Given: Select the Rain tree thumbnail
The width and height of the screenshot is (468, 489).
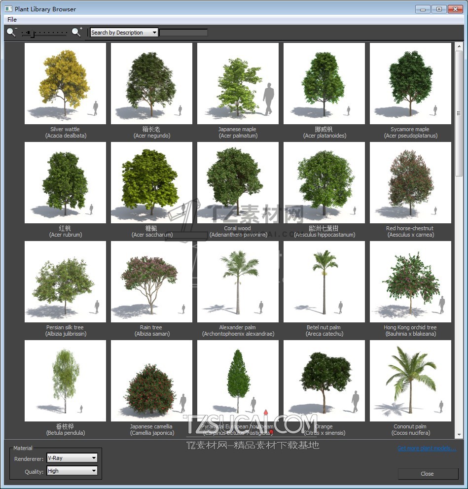Looking at the screenshot, I should point(151,281).
